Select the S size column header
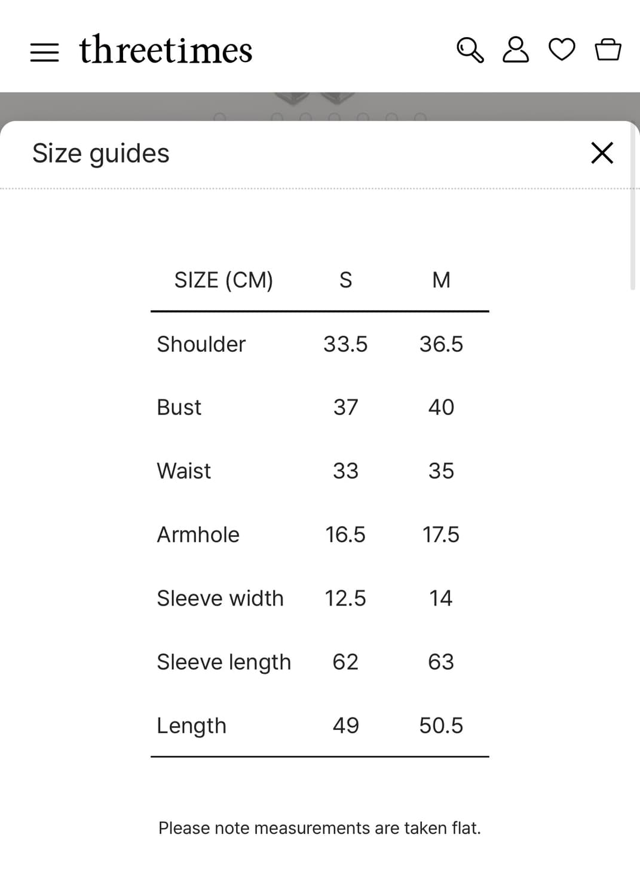 345,280
